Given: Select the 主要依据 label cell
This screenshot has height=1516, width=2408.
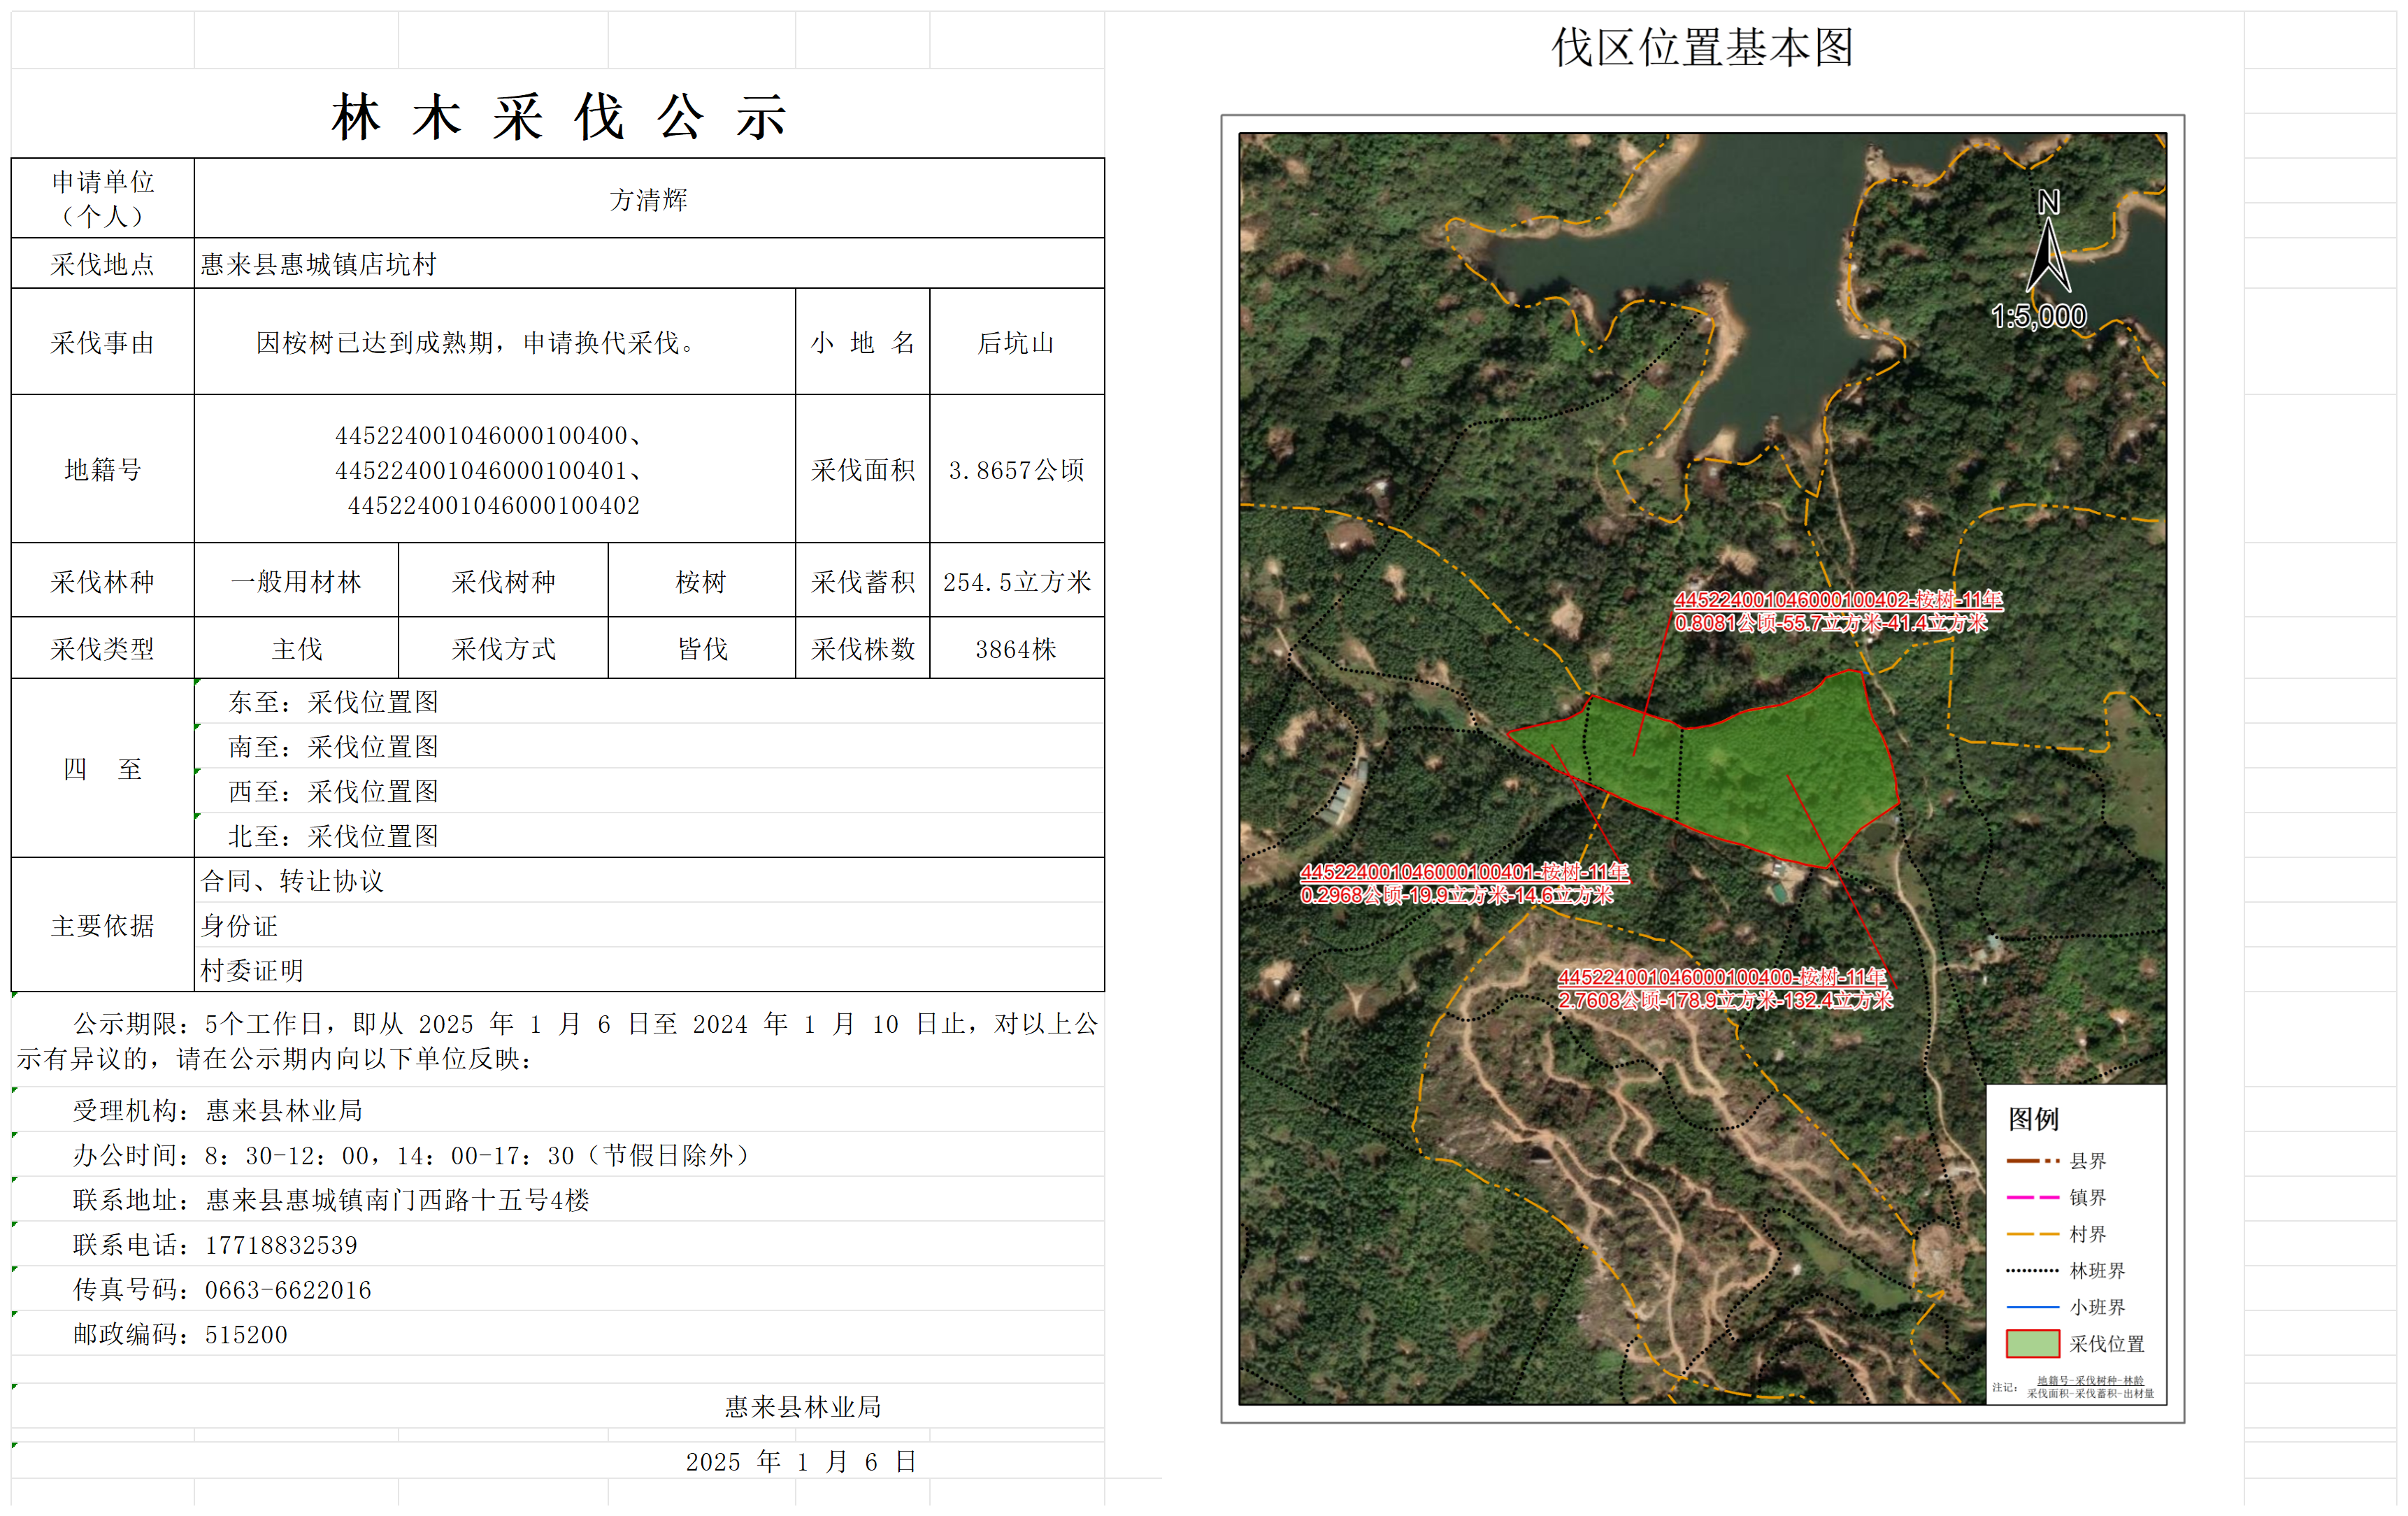Looking at the screenshot, I should click(x=103, y=925).
